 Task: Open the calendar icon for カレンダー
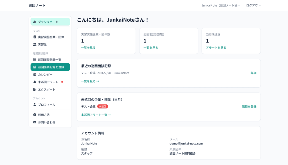click(x=34, y=74)
